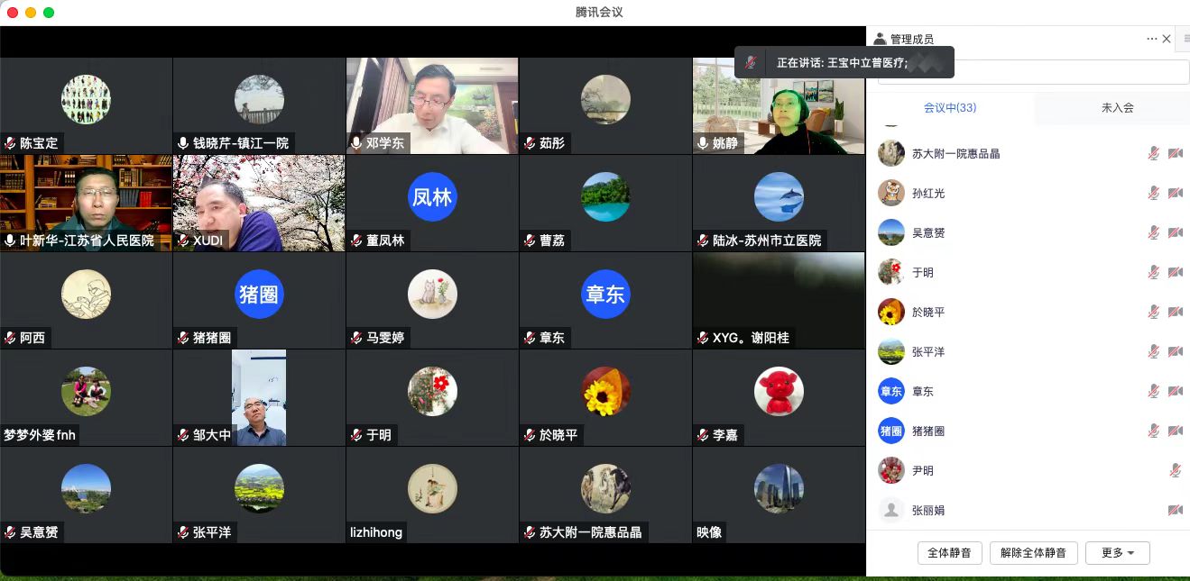Select the 映像 participant tile
The width and height of the screenshot is (1190, 581).
click(x=779, y=495)
